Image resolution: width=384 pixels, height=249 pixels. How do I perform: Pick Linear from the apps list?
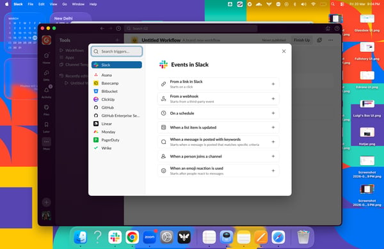click(116, 124)
